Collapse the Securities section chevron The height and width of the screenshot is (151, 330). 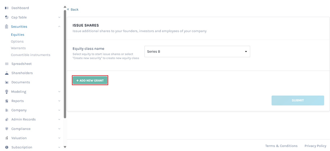coord(59,27)
